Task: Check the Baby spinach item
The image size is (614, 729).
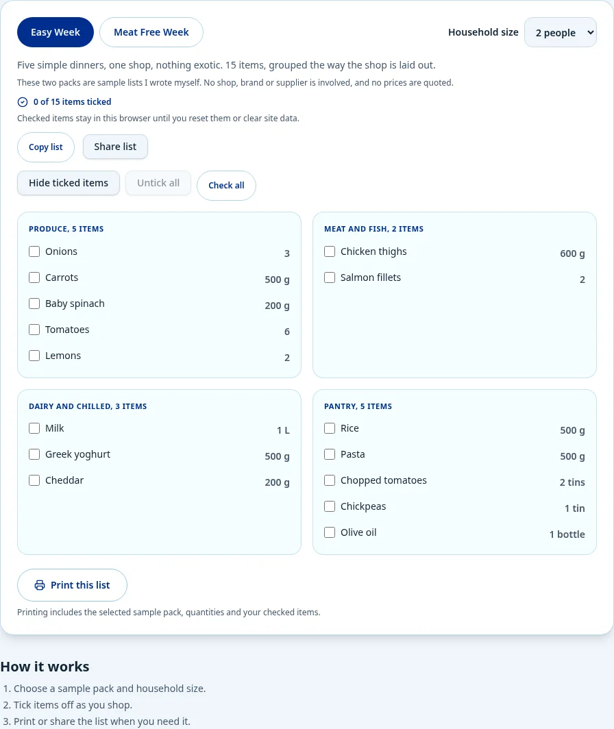Action: click(x=34, y=304)
